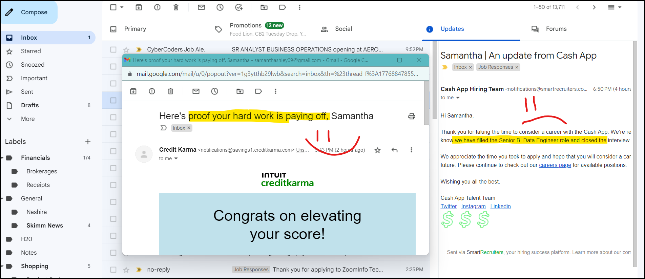This screenshot has width=645, height=279.
Task: Snooze clock icon in main Gmail toolbar
Action: 220,7
